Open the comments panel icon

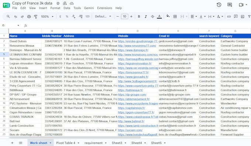coord(230,5)
